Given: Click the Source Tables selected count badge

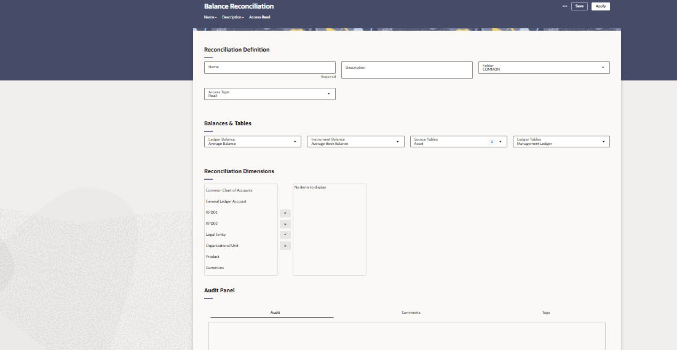Looking at the screenshot, I should (491, 142).
